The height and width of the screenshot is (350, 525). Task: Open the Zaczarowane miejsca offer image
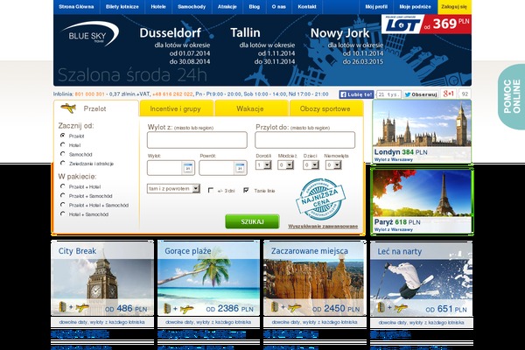(315, 278)
